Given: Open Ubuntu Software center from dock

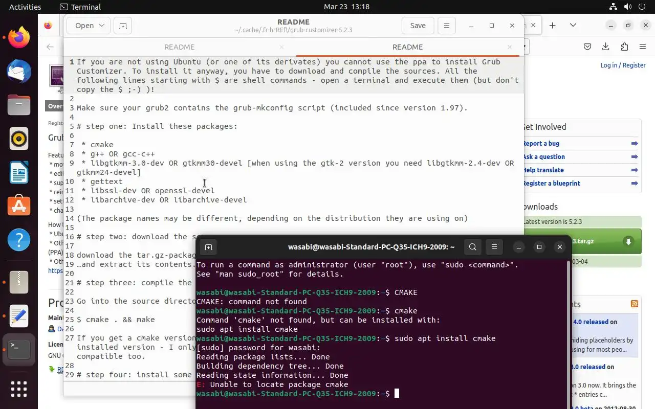Looking at the screenshot, I should (x=19, y=206).
